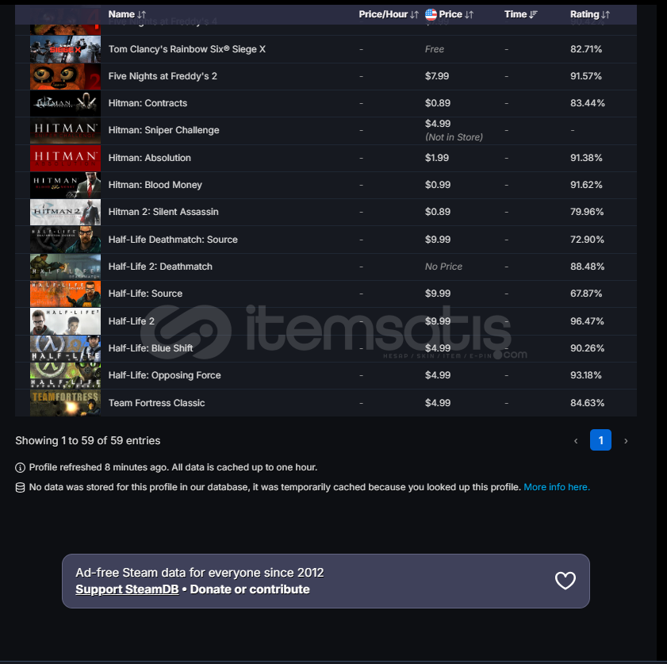The width and height of the screenshot is (667, 664).
Task: Select the No Price cell
Action: [x=443, y=267]
